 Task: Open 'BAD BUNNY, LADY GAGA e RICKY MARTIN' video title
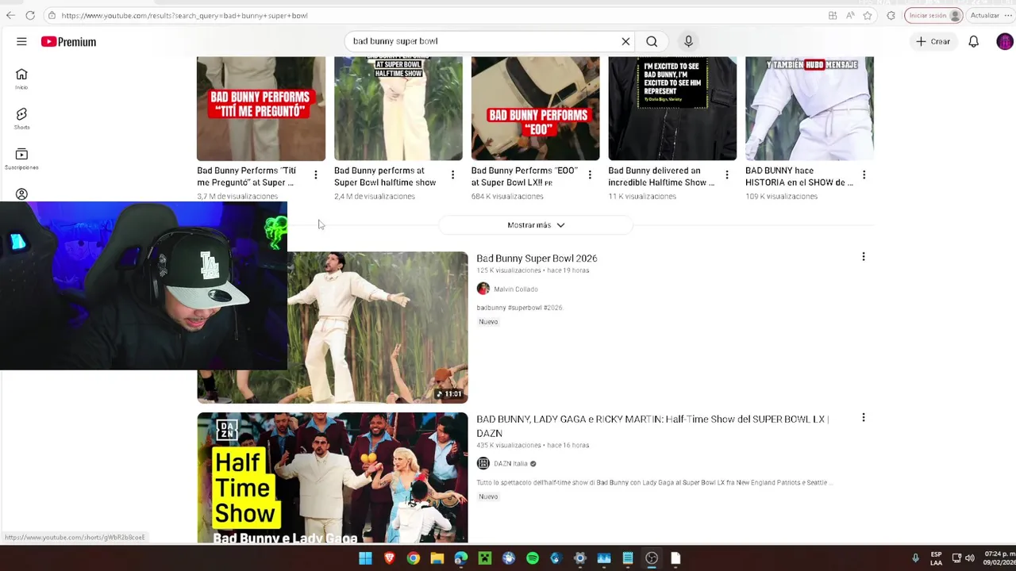[x=652, y=426]
